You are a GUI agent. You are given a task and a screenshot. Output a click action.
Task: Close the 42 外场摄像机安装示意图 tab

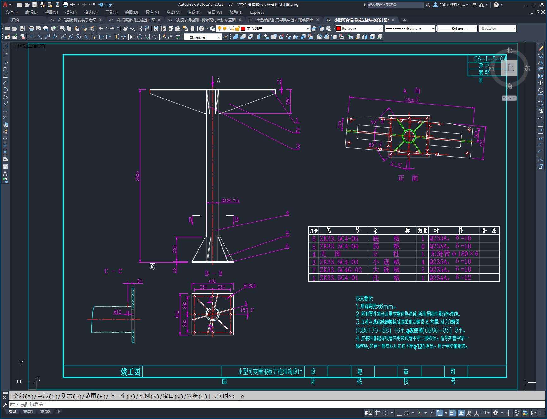100,20
